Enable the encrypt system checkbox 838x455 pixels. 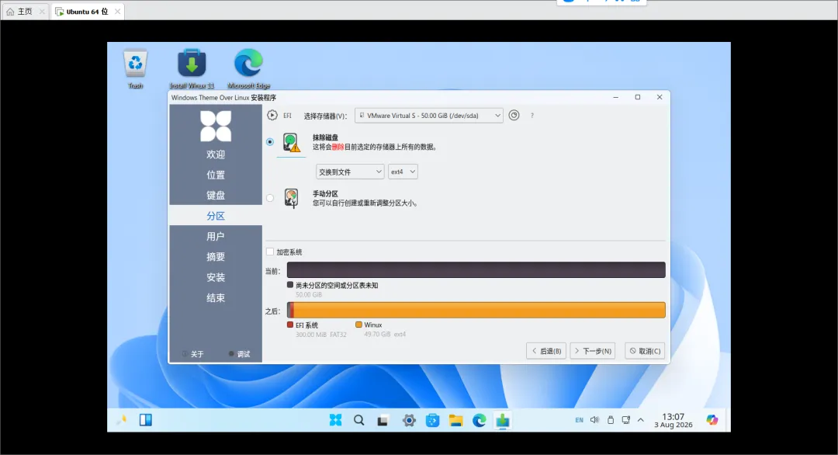coord(270,252)
